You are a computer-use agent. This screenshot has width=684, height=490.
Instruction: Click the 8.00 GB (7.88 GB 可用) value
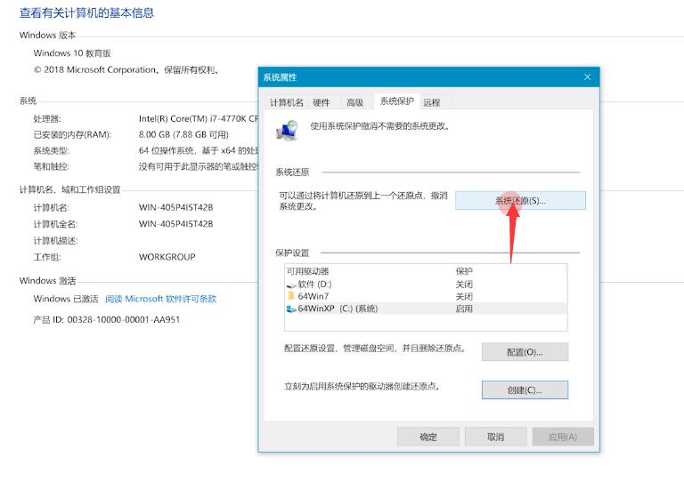pos(183,134)
